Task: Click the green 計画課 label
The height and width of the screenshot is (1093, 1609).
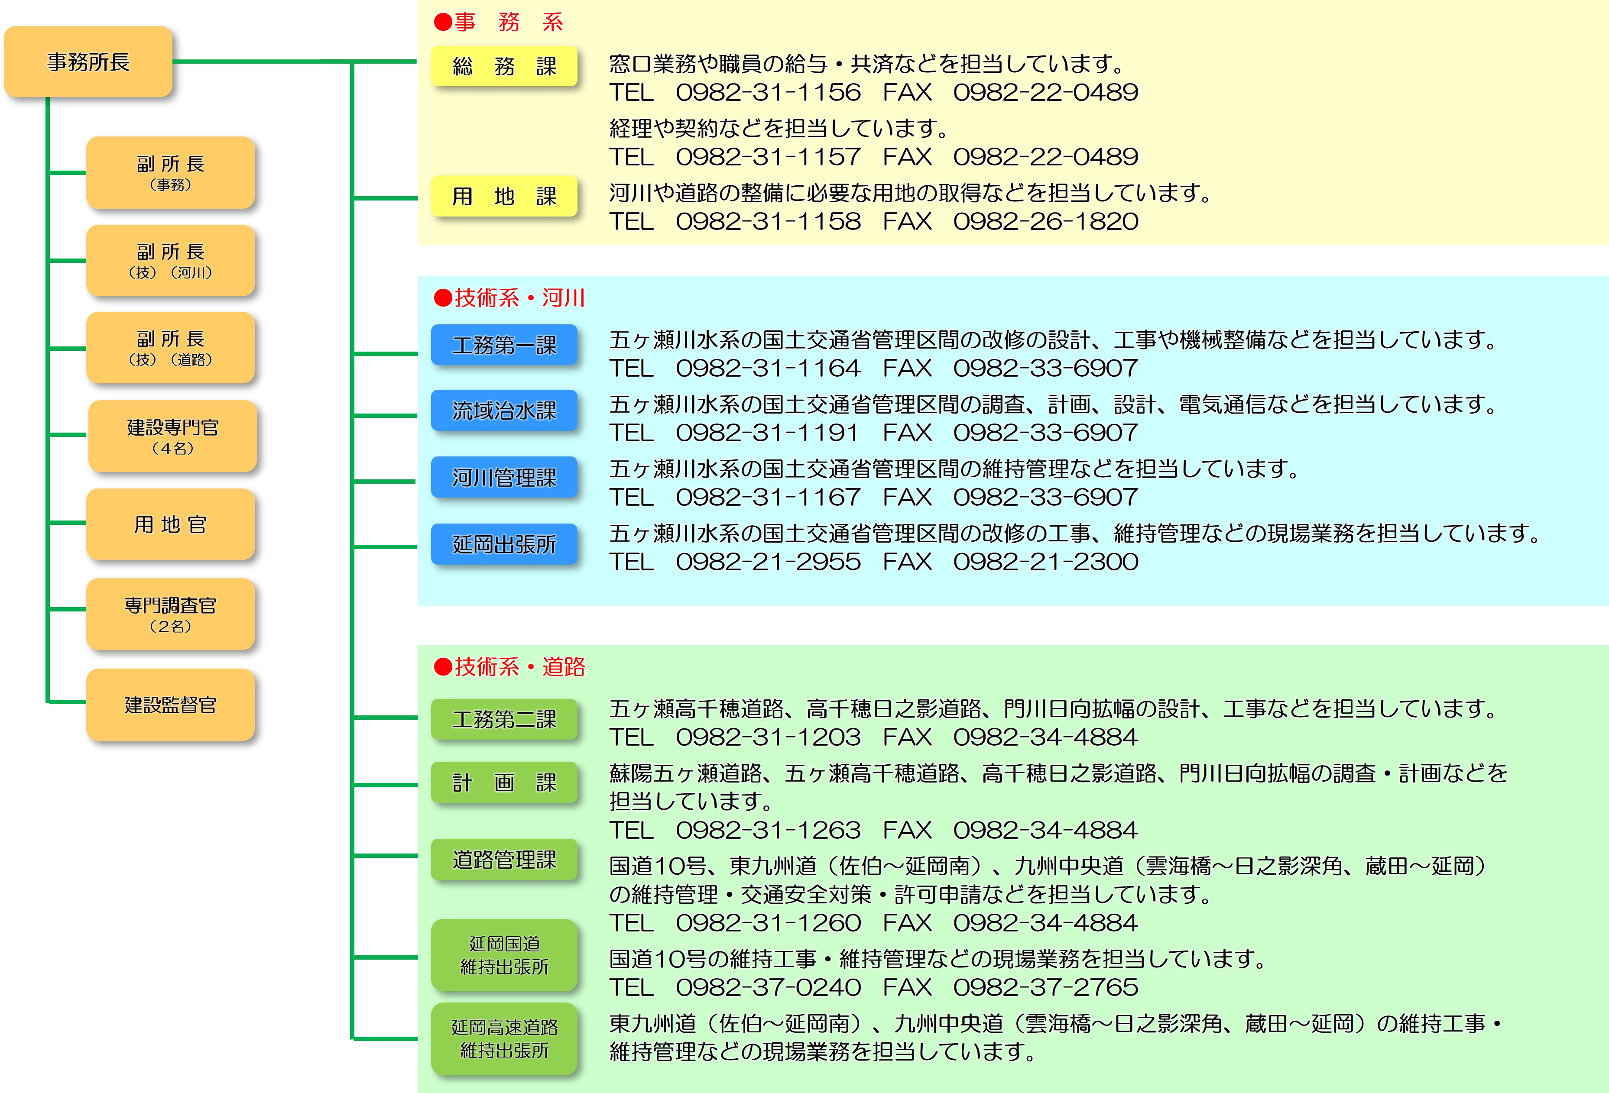Action: 504,782
